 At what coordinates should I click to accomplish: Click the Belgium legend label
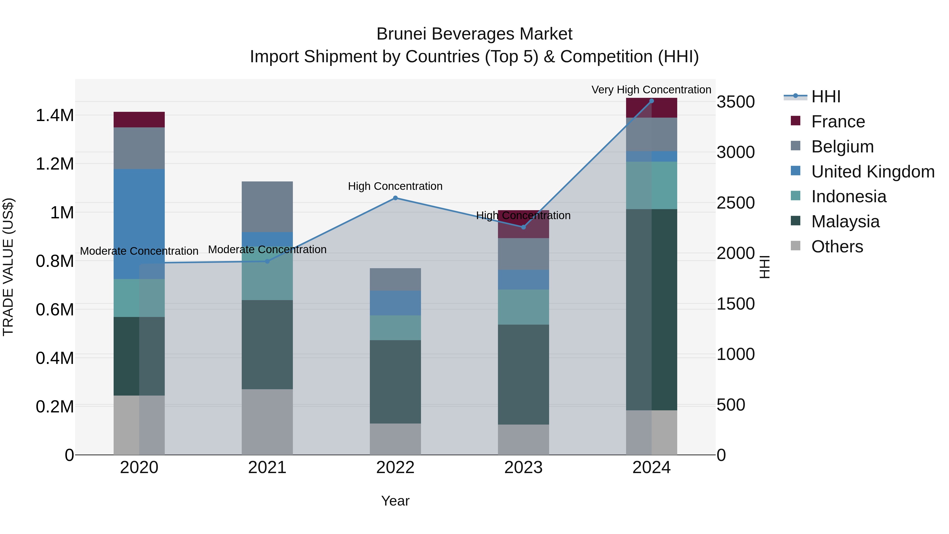coord(843,147)
